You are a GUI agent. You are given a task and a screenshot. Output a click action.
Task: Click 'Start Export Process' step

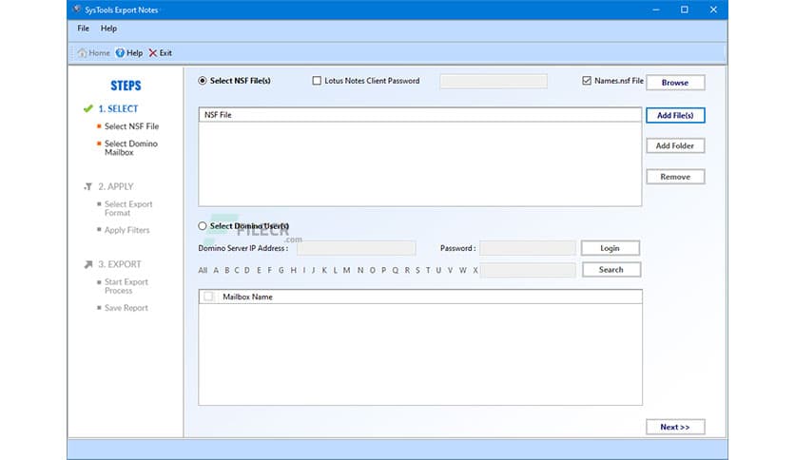(126, 286)
